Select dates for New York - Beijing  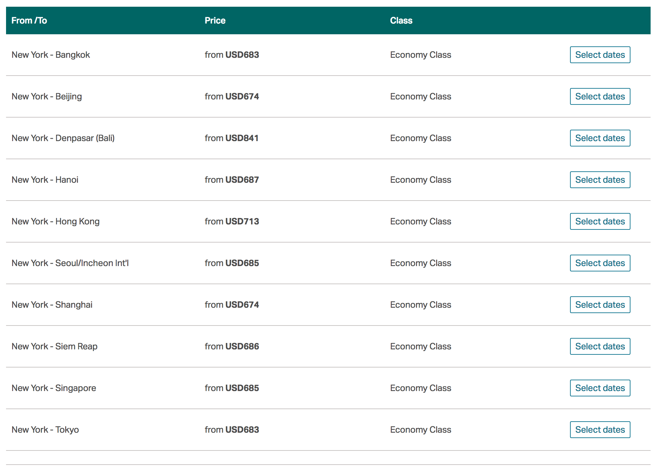pyautogui.click(x=600, y=96)
